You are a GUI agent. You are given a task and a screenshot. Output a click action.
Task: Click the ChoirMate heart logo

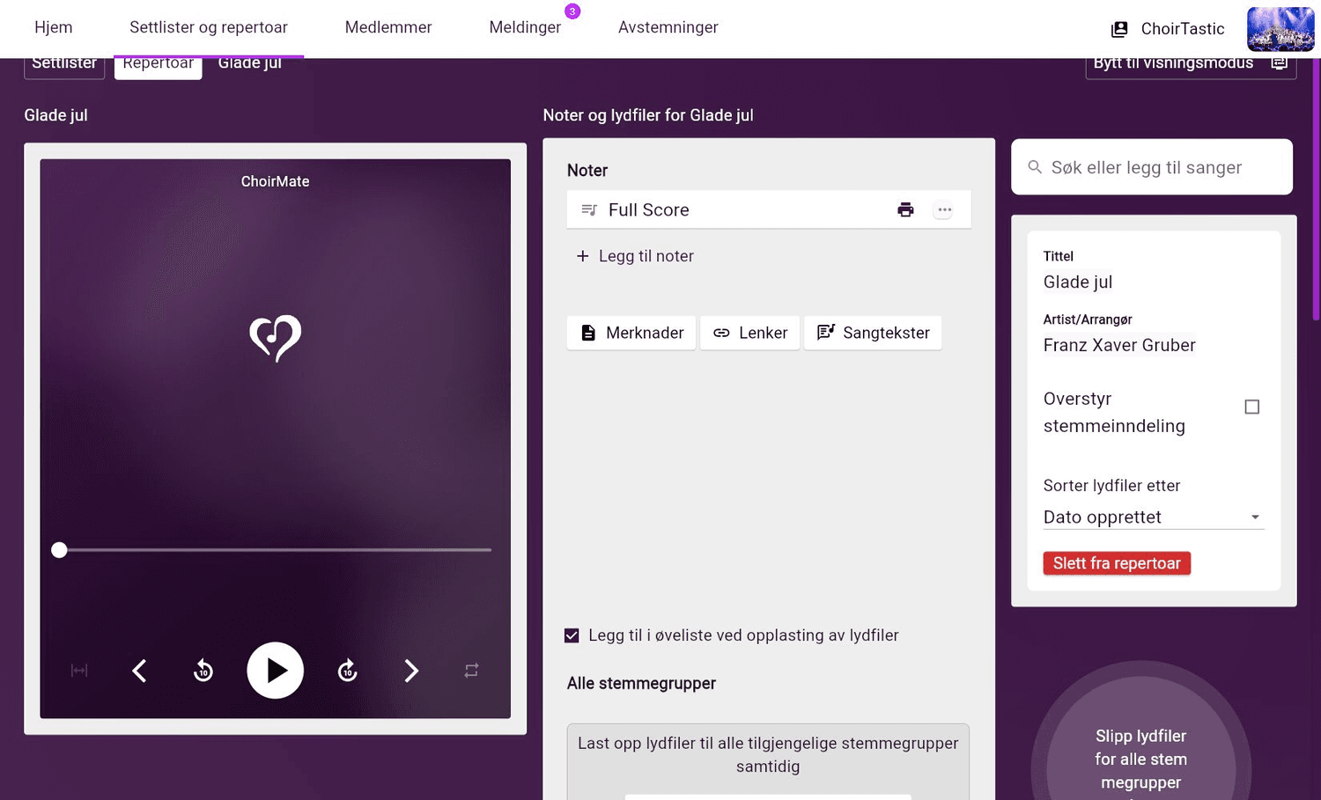click(276, 338)
